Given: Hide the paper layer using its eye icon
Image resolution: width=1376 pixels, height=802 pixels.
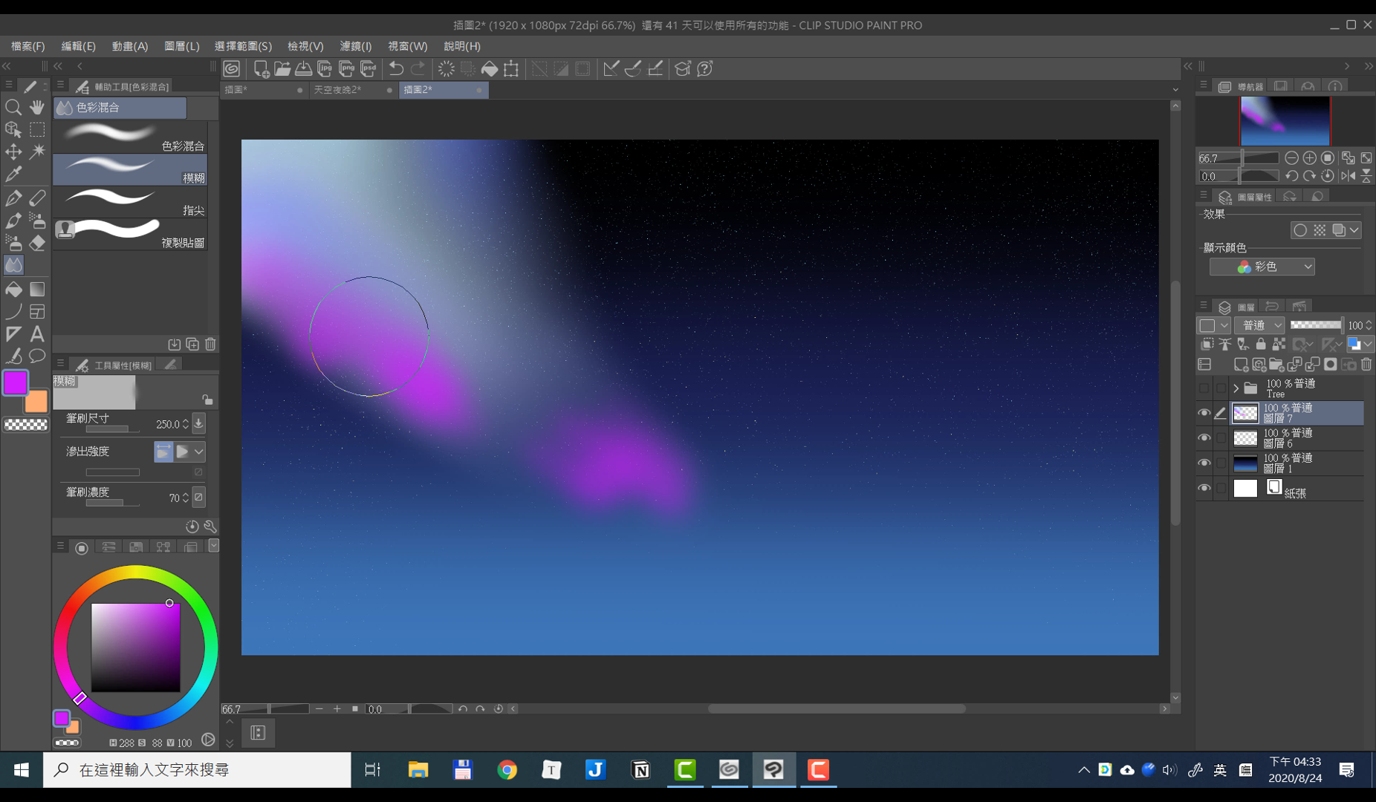Looking at the screenshot, I should (1204, 489).
